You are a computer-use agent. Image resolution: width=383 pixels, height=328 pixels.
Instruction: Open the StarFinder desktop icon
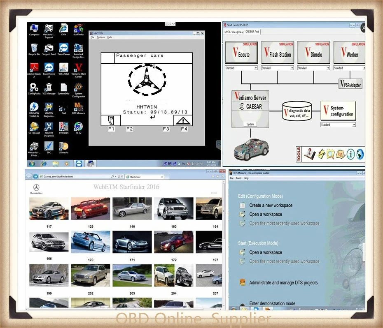point(78,30)
